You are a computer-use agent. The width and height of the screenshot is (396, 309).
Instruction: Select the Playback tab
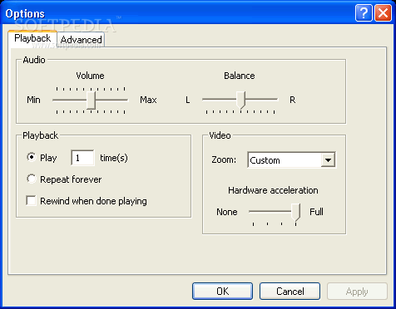tap(32, 38)
